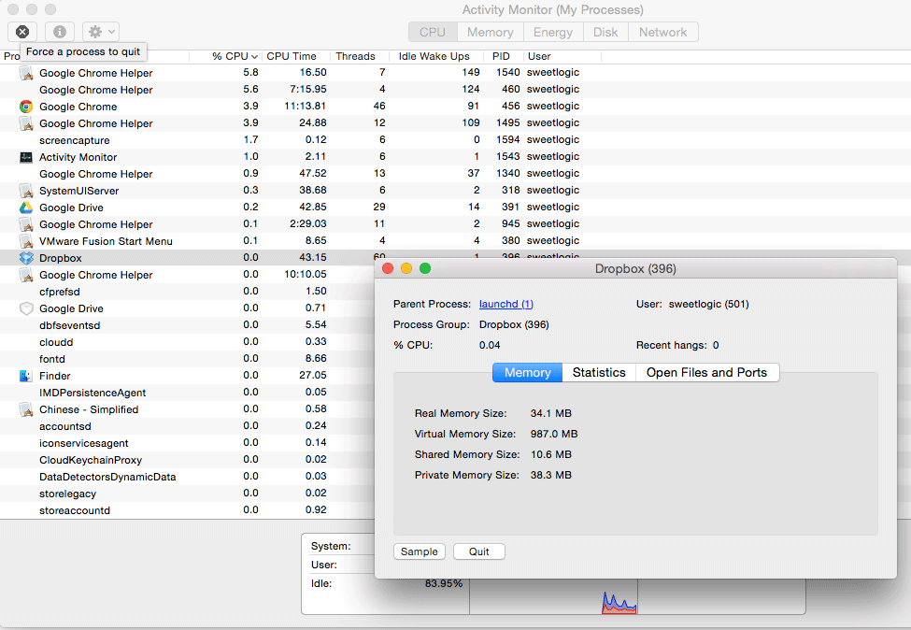Open the Disk tab
This screenshot has width=911, height=630.
pos(605,32)
